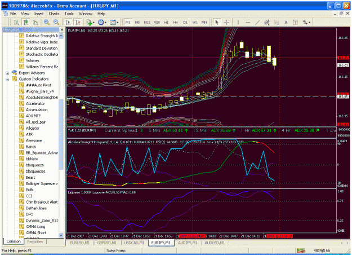Switch chart to line chart style
The image size is (352, 255).
point(35,22)
